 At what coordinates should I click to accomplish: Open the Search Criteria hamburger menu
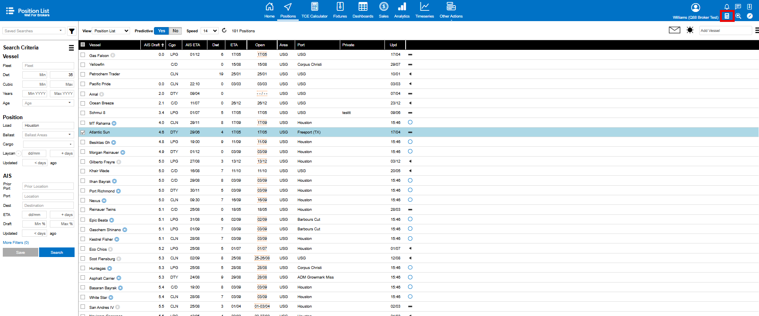[71, 48]
